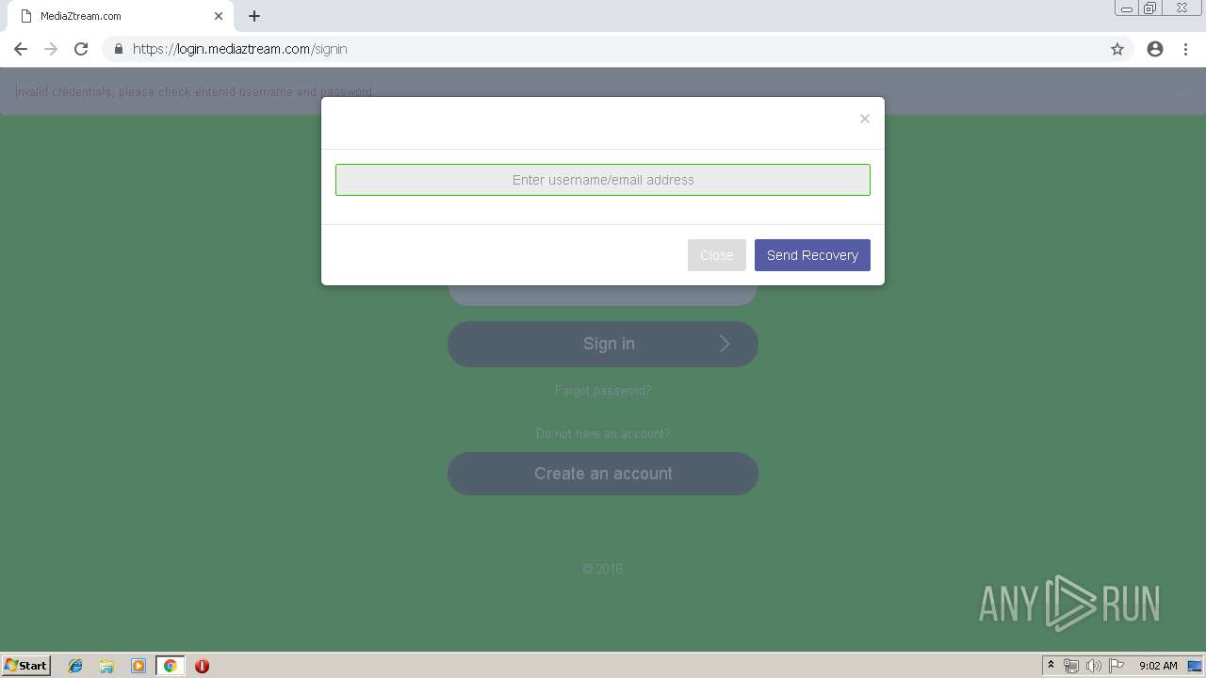Click the Chrome taskbar icon
This screenshot has height=678, width=1206.
pos(170,666)
